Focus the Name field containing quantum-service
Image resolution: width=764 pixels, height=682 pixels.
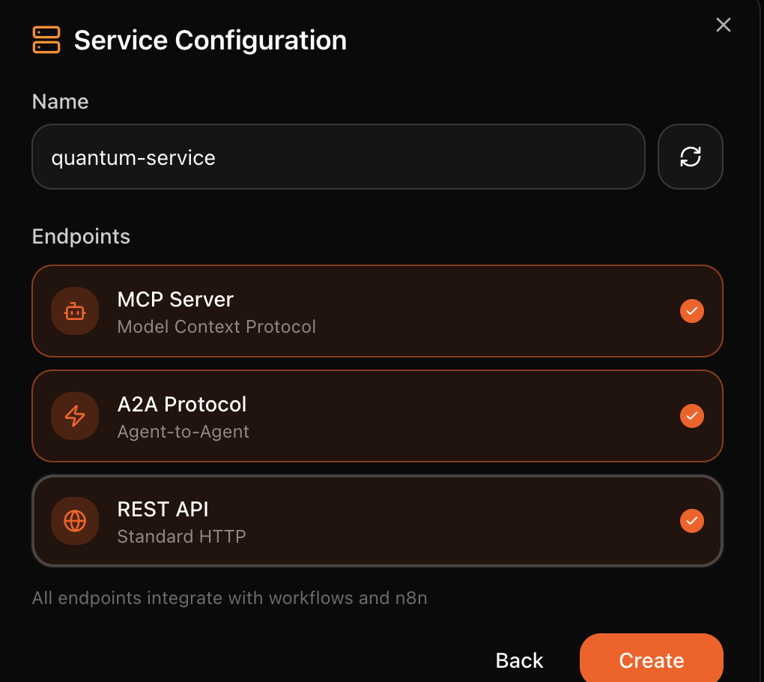[337, 157]
